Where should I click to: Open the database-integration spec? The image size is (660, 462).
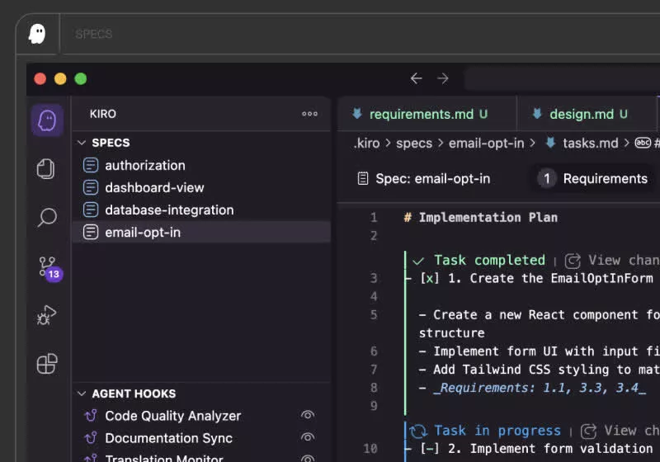click(201, 210)
